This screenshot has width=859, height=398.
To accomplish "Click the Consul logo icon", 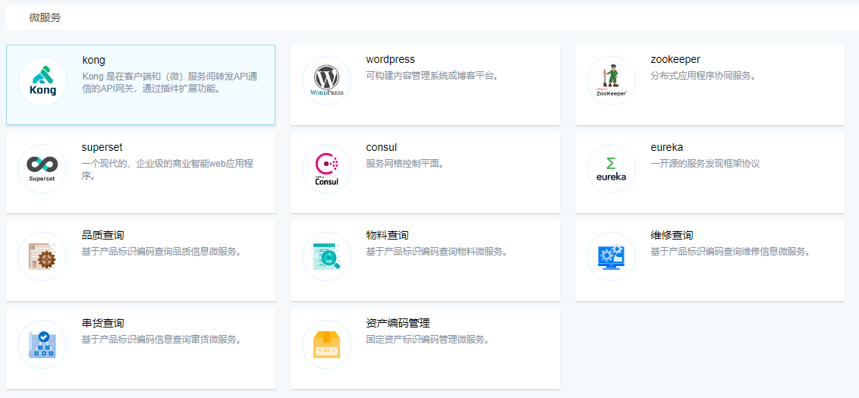I will pyautogui.click(x=326, y=169).
